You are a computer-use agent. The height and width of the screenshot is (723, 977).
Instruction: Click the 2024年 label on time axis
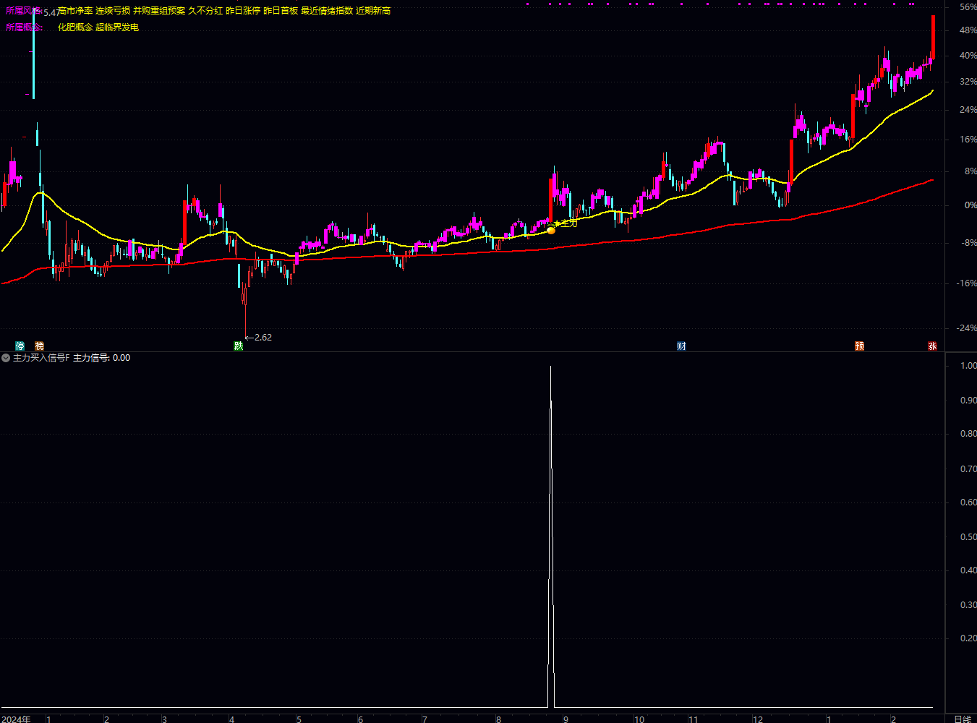click(x=17, y=719)
